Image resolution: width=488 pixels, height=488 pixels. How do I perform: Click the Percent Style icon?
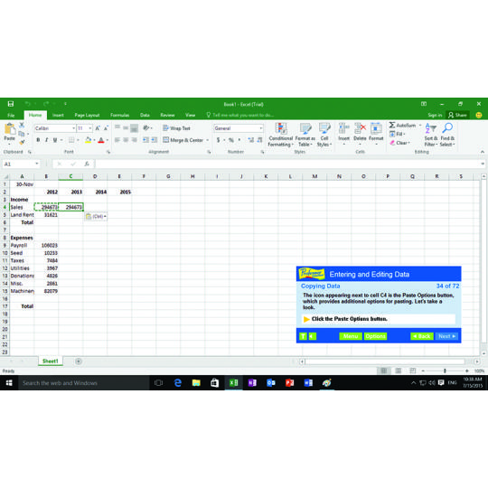[x=231, y=140]
